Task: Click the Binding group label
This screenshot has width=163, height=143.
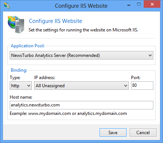Action: (x=19, y=70)
